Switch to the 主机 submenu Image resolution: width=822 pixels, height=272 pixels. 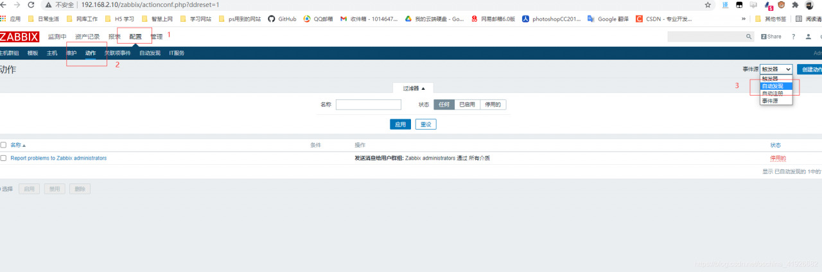click(x=52, y=53)
